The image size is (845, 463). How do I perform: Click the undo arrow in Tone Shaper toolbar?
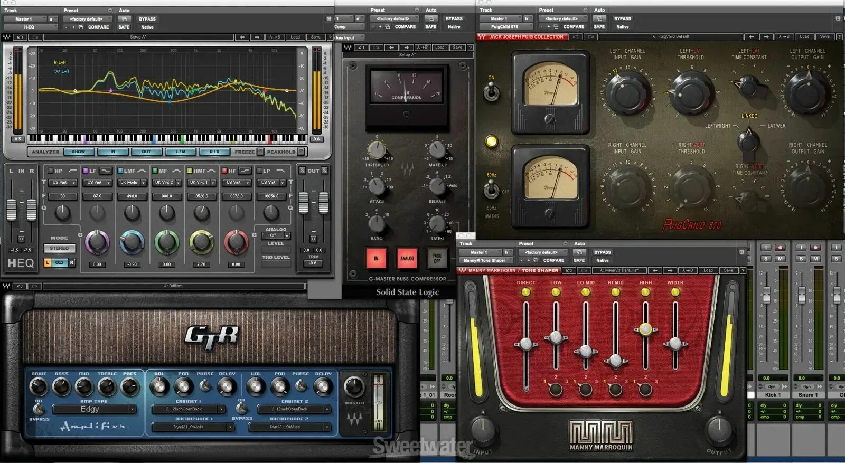tap(569, 270)
